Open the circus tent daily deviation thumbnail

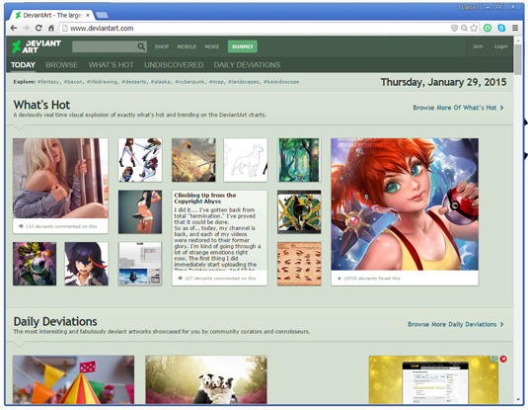coord(73,379)
